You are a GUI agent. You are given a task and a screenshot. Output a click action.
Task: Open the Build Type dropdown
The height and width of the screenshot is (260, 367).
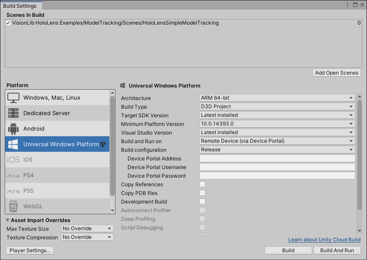(277, 107)
